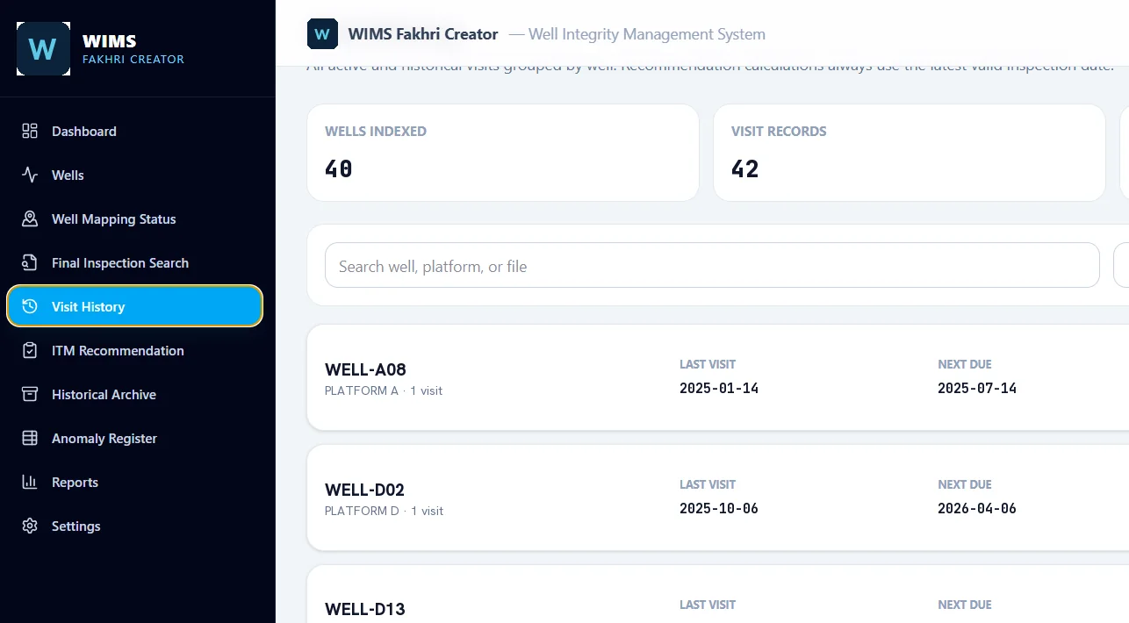The width and height of the screenshot is (1129, 623).
Task: Click the wells indexed value 40
Action: pyautogui.click(x=339, y=168)
